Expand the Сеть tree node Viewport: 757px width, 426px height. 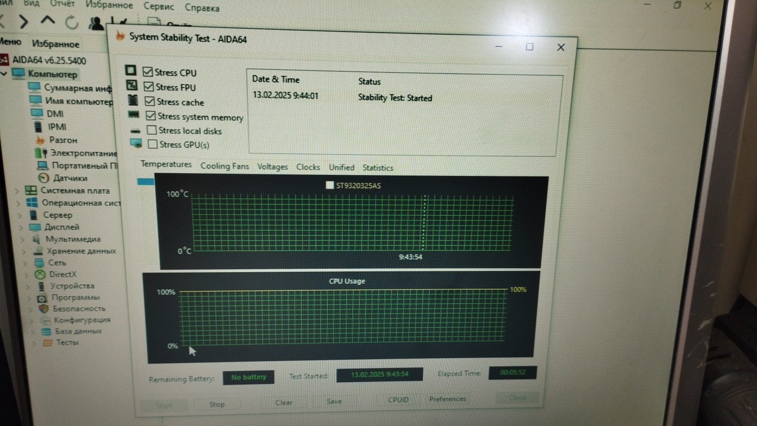coord(26,263)
